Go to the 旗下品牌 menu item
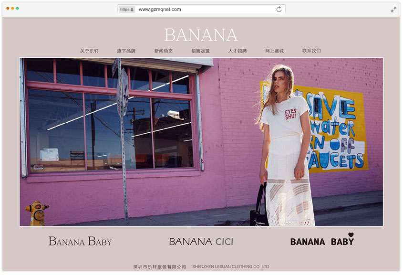This screenshot has height=277, width=403. pyautogui.click(x=126, y=51)
